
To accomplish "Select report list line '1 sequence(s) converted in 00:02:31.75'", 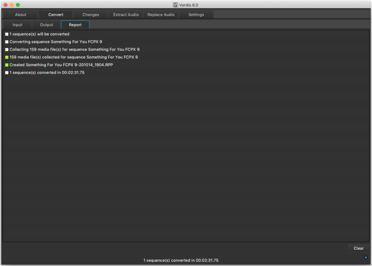I will [47, 73].
